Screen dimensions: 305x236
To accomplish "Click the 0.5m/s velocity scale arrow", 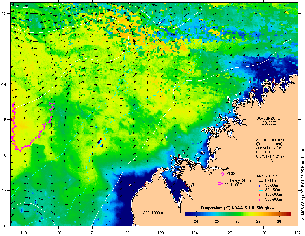I will [268, 161].
